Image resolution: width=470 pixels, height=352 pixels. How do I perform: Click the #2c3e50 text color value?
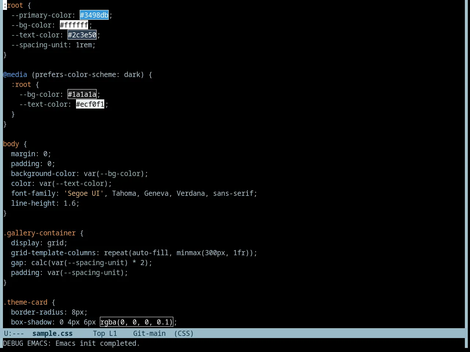(82, 35)
